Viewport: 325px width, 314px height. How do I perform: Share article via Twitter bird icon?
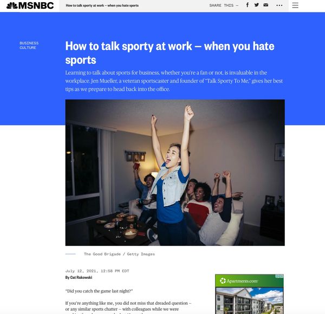[257, 5]
